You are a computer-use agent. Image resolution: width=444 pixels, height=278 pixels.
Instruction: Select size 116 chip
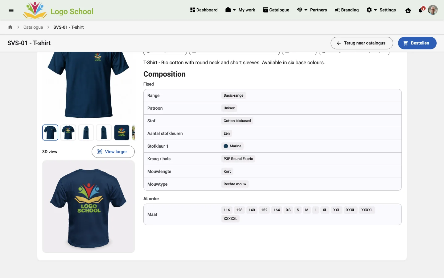point(227,210)
